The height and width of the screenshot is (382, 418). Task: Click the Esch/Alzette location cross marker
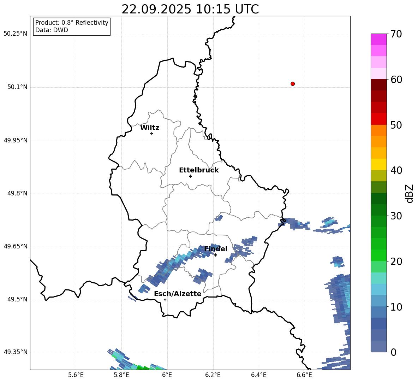click(x=165, y=300)
